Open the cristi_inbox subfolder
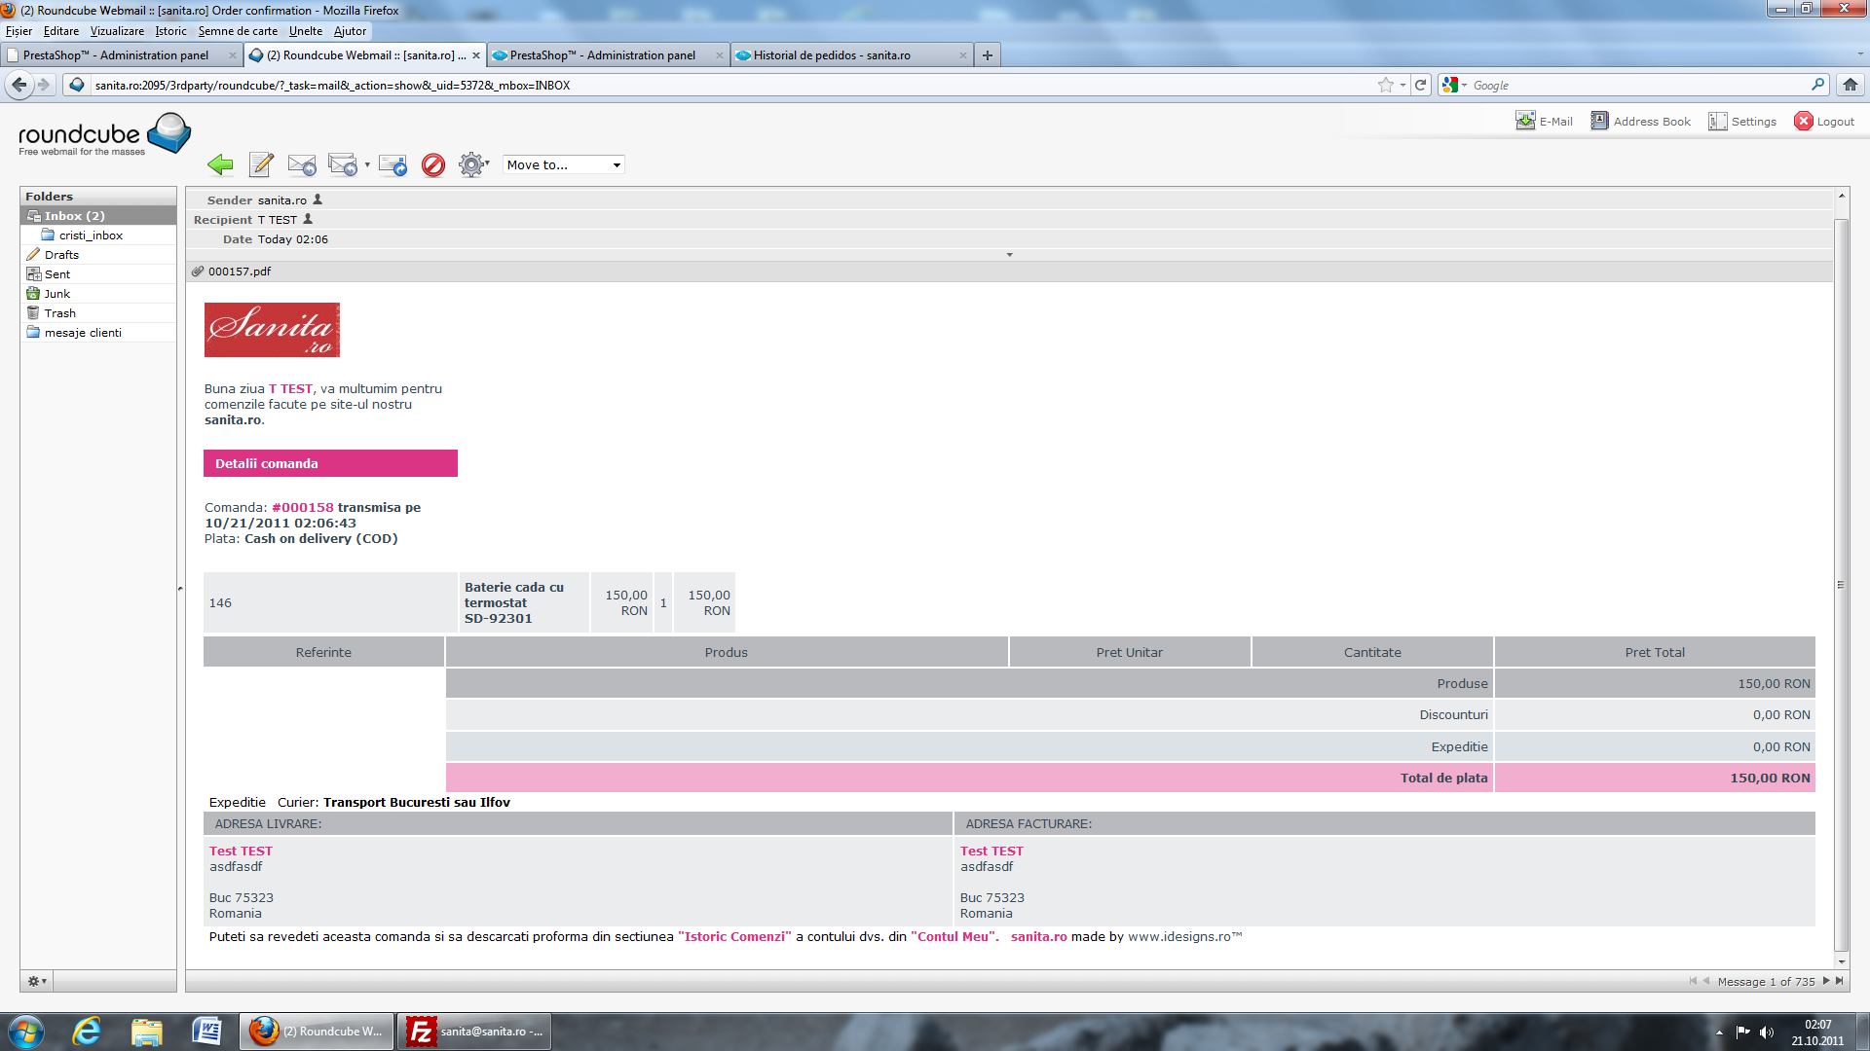Image resolution: width=1870 pixels, height=1051 pixels. (x=91, y=235)
